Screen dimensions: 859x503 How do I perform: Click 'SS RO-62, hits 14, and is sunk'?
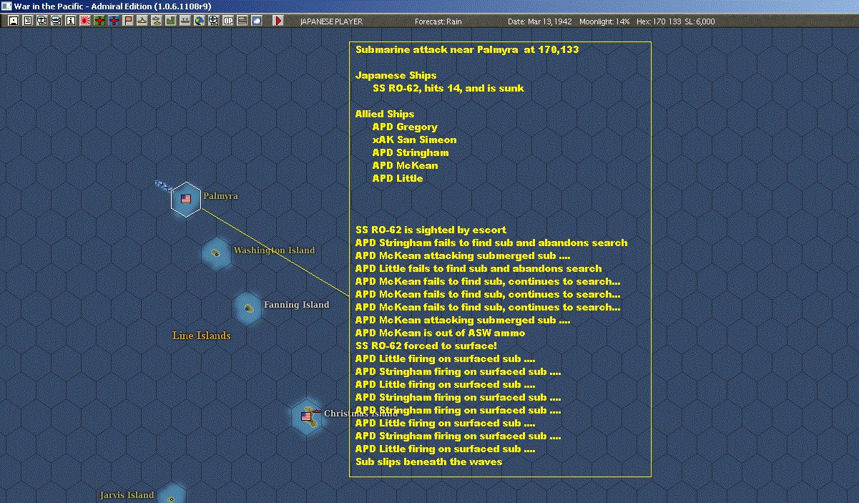448,89
